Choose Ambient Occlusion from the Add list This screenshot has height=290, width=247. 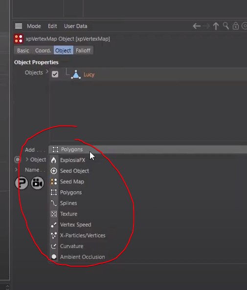pyautogui.click(x=82, y=257)
